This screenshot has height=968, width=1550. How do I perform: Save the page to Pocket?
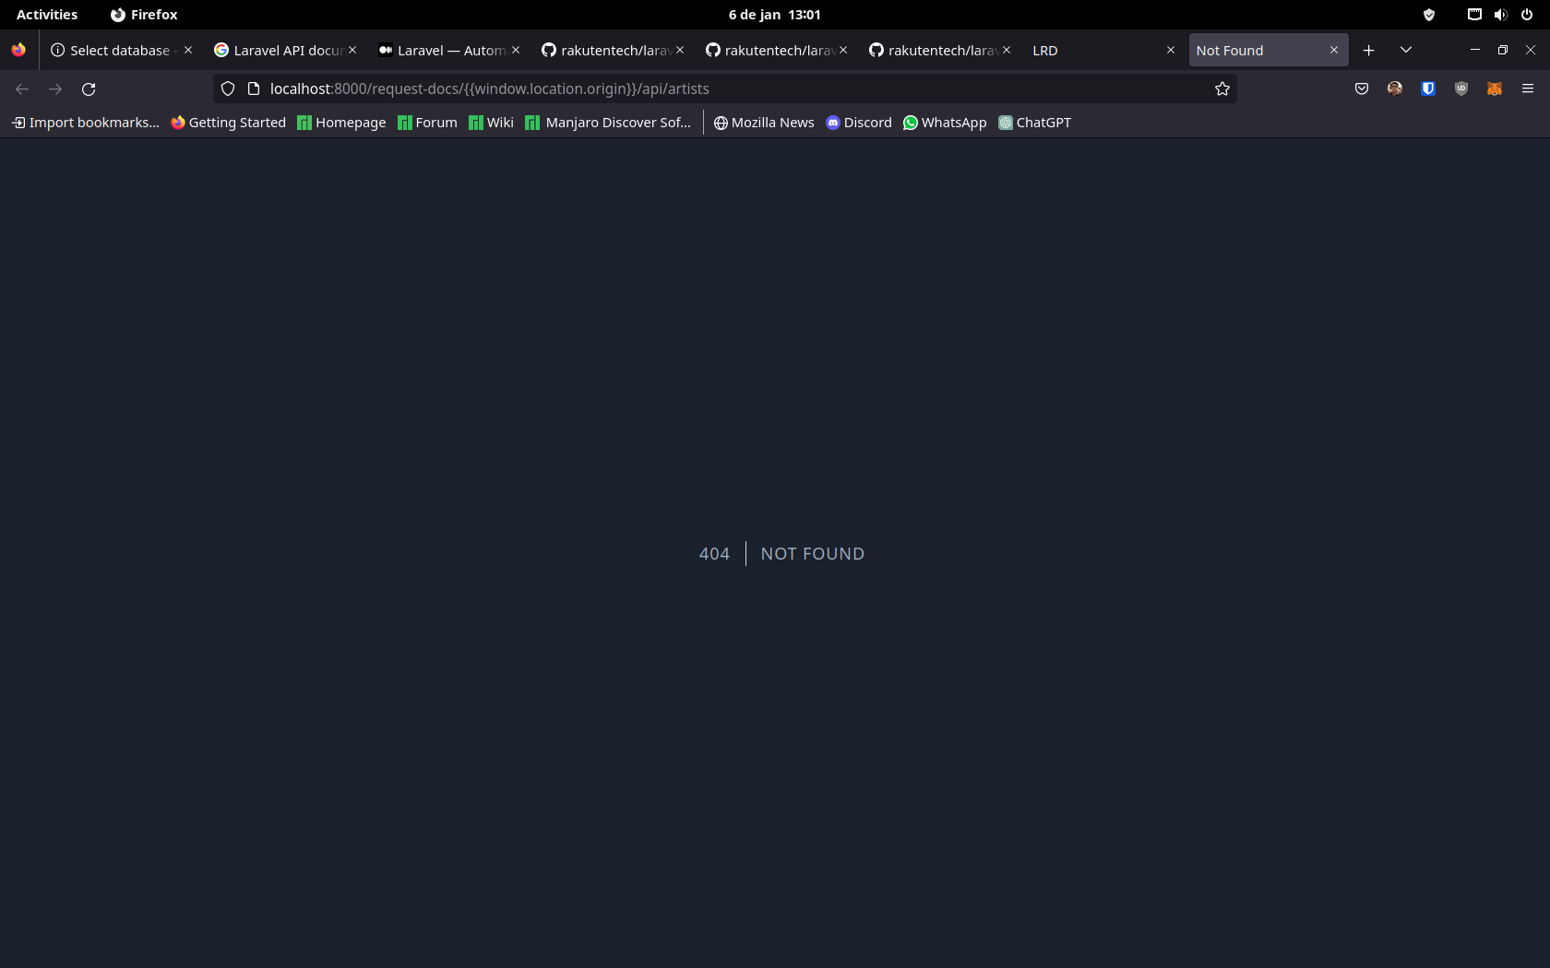1361,89
